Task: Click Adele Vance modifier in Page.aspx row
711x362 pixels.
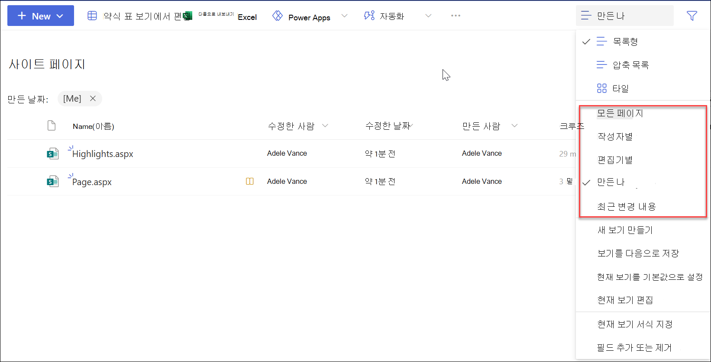Action: click(x=287, y=182)
